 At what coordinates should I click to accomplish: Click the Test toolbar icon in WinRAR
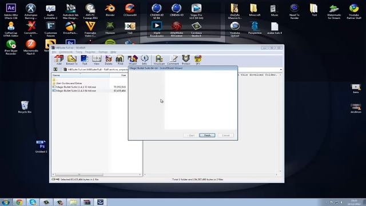point(85,60)
